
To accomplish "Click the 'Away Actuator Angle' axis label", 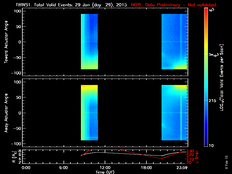I will (x=6, y=113).
